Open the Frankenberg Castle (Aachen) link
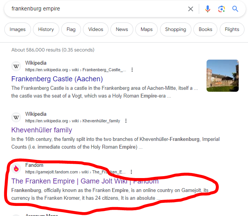The image size is (248, 216). pyautogui.click(x=57, y=79)
